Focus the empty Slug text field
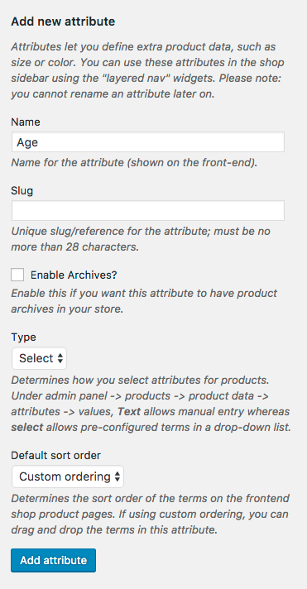 pos(147,210)
